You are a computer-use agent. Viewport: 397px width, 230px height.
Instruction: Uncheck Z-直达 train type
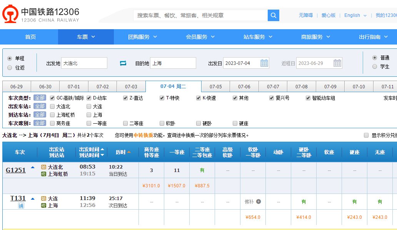click(125, 98)
